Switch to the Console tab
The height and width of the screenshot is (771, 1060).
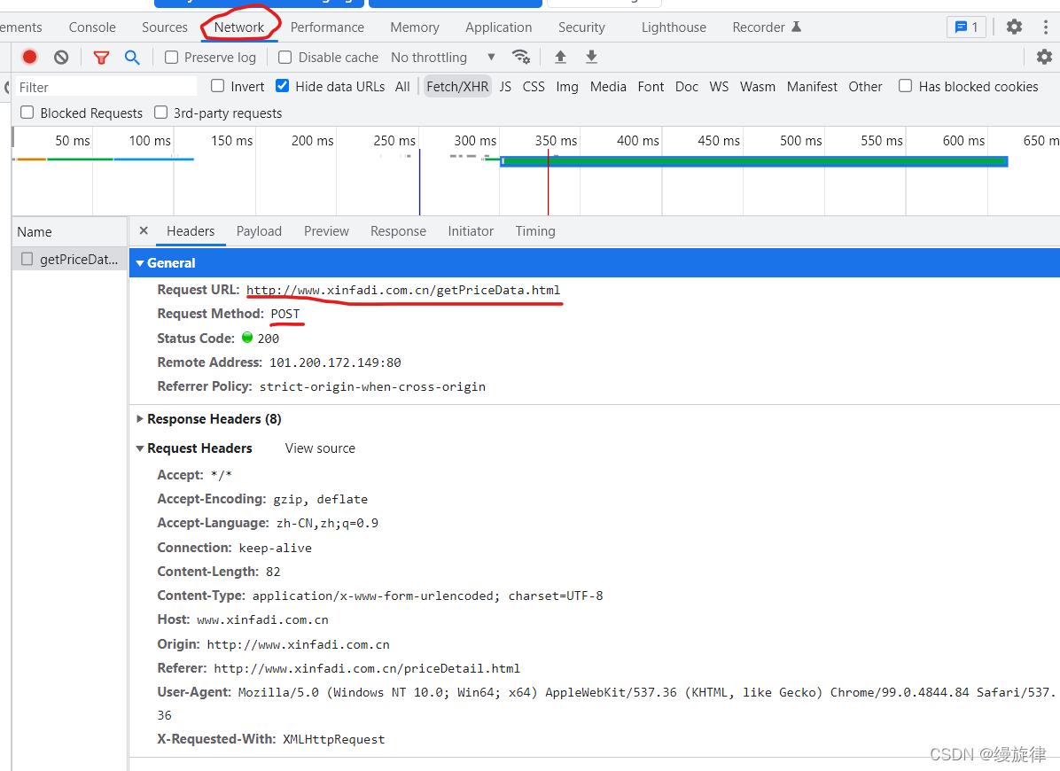(x=92, y=27)
